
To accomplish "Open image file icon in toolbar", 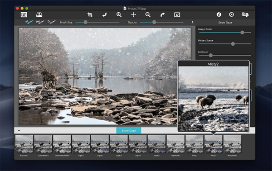I will point(24,15).
